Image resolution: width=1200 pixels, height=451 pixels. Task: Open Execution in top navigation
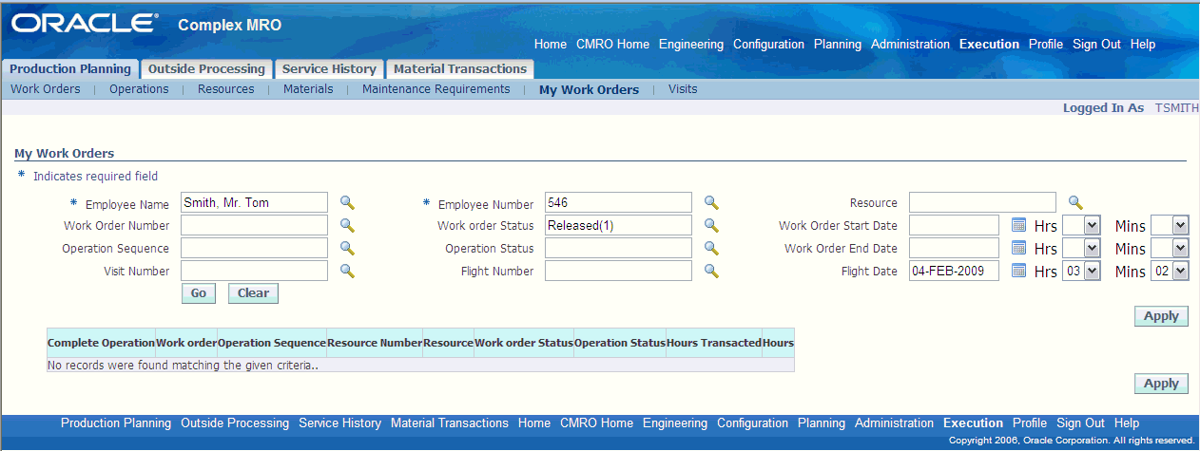989,44
